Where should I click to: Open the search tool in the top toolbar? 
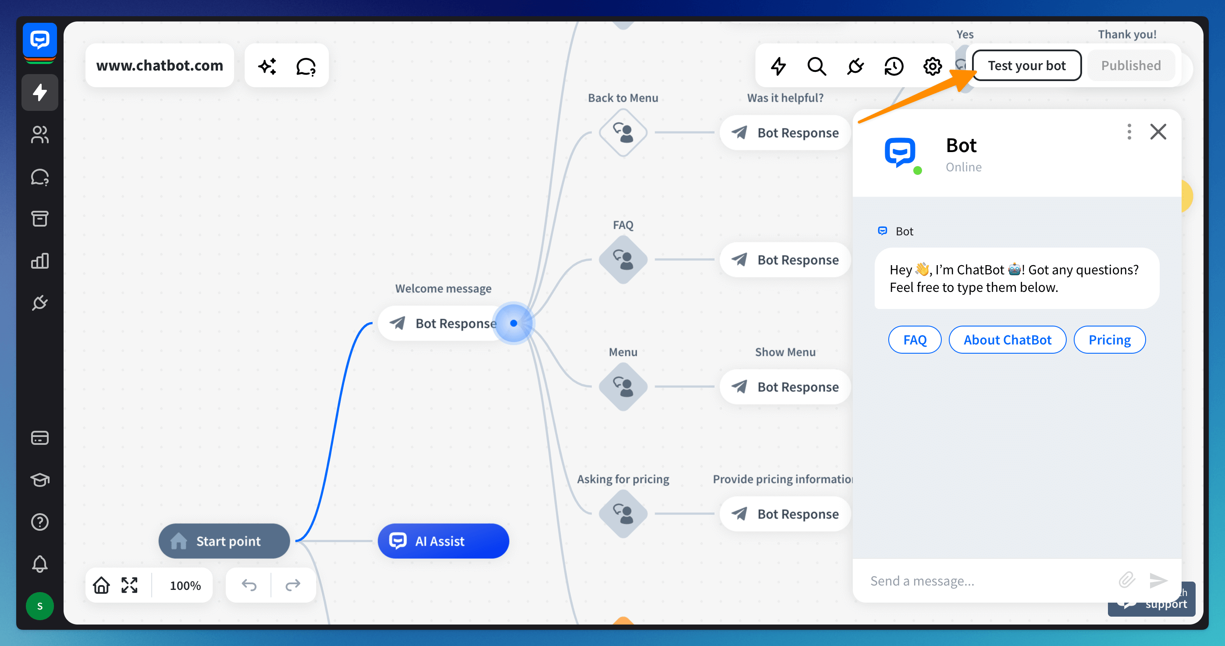pos(817,66)
